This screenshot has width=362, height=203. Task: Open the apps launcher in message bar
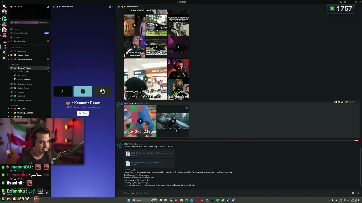pos(357,193)
